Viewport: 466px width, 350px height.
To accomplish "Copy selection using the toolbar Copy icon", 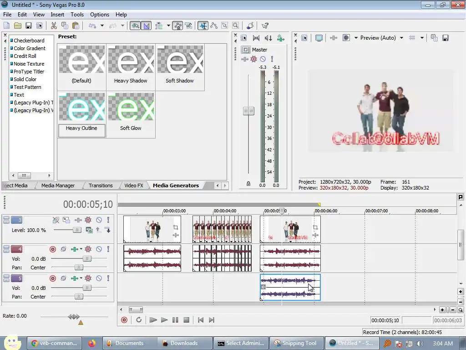I will [65, 26].
